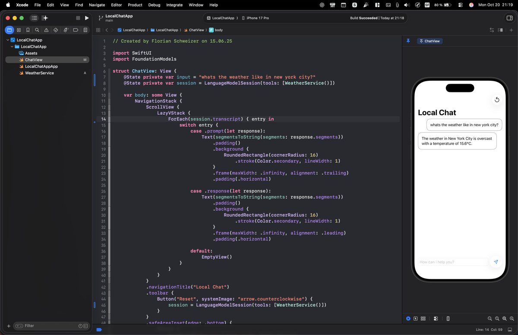
Task: Zoom out the preview canvas
Action: pos(490,319)
